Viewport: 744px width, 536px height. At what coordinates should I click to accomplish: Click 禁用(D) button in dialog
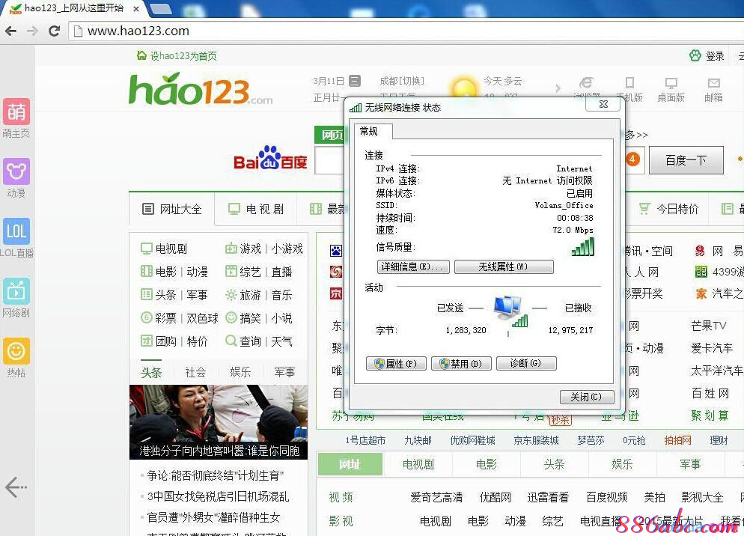[x=461, y=364]
